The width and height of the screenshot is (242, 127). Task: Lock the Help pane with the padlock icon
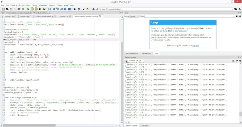(237, 16)
